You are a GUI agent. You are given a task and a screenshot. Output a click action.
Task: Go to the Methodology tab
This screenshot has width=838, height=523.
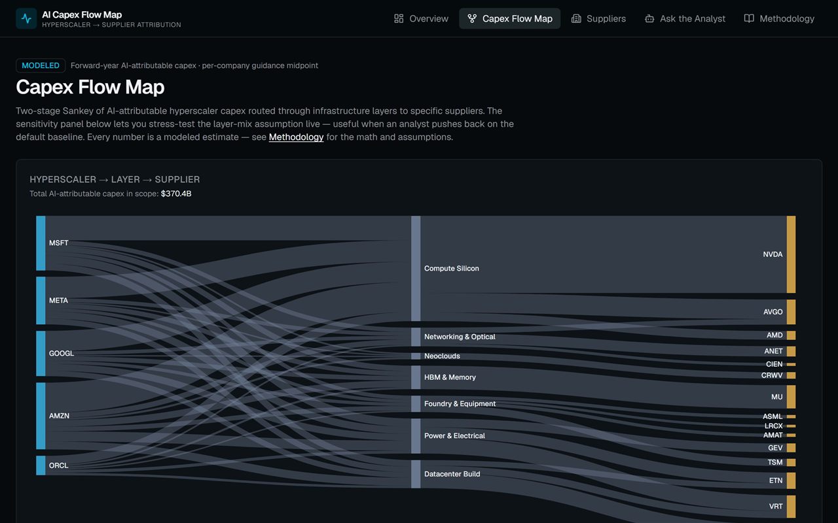point(779,18)
